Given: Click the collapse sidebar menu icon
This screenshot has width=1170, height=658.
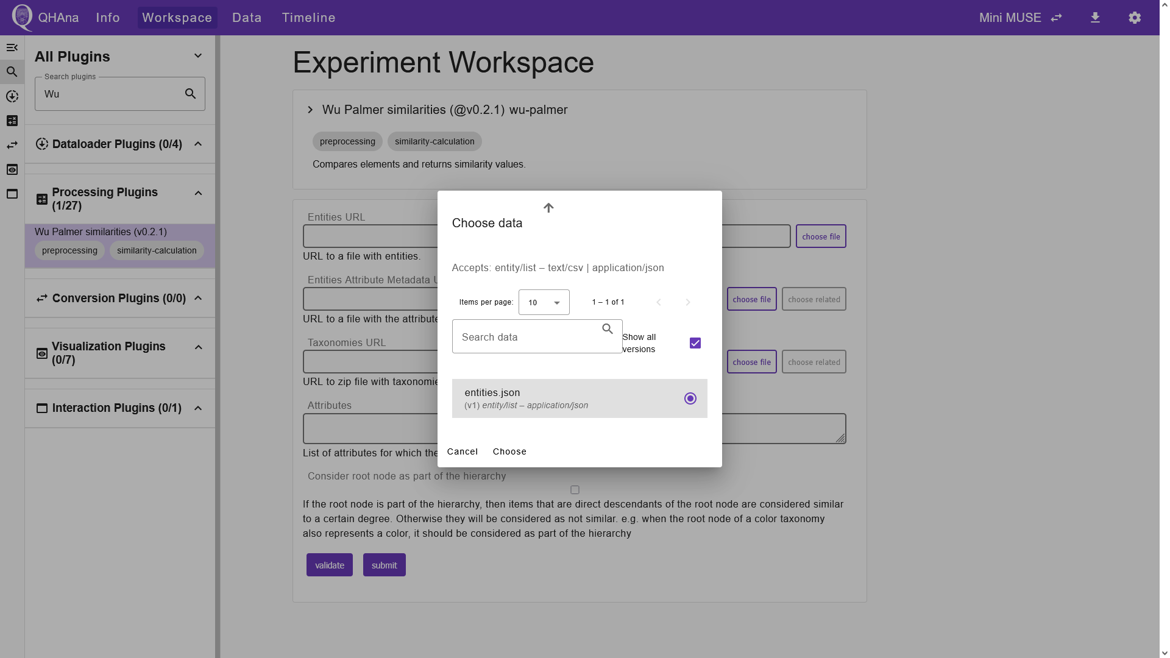Looking at the screenshot, I should [12, 48].
